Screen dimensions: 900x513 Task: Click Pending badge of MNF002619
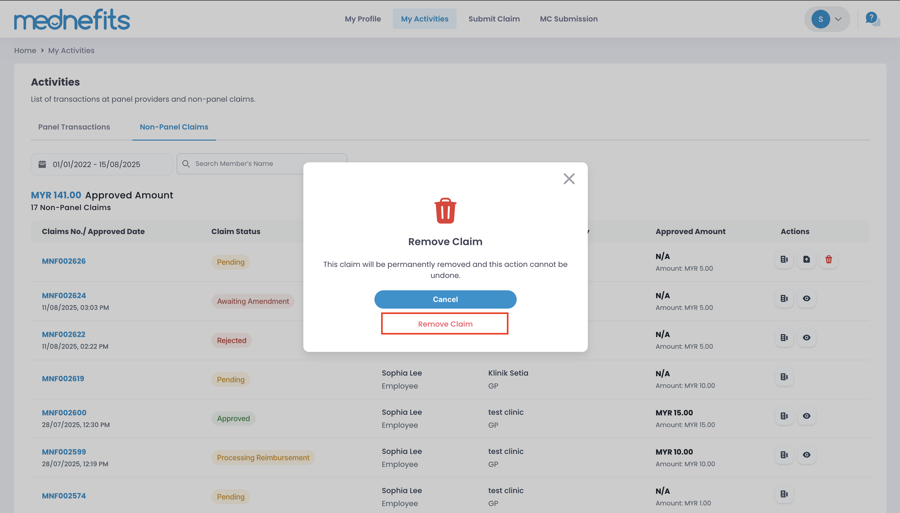[230, 379]
